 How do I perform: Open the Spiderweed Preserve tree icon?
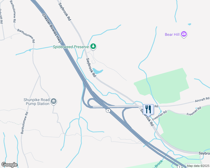[93, 46]
